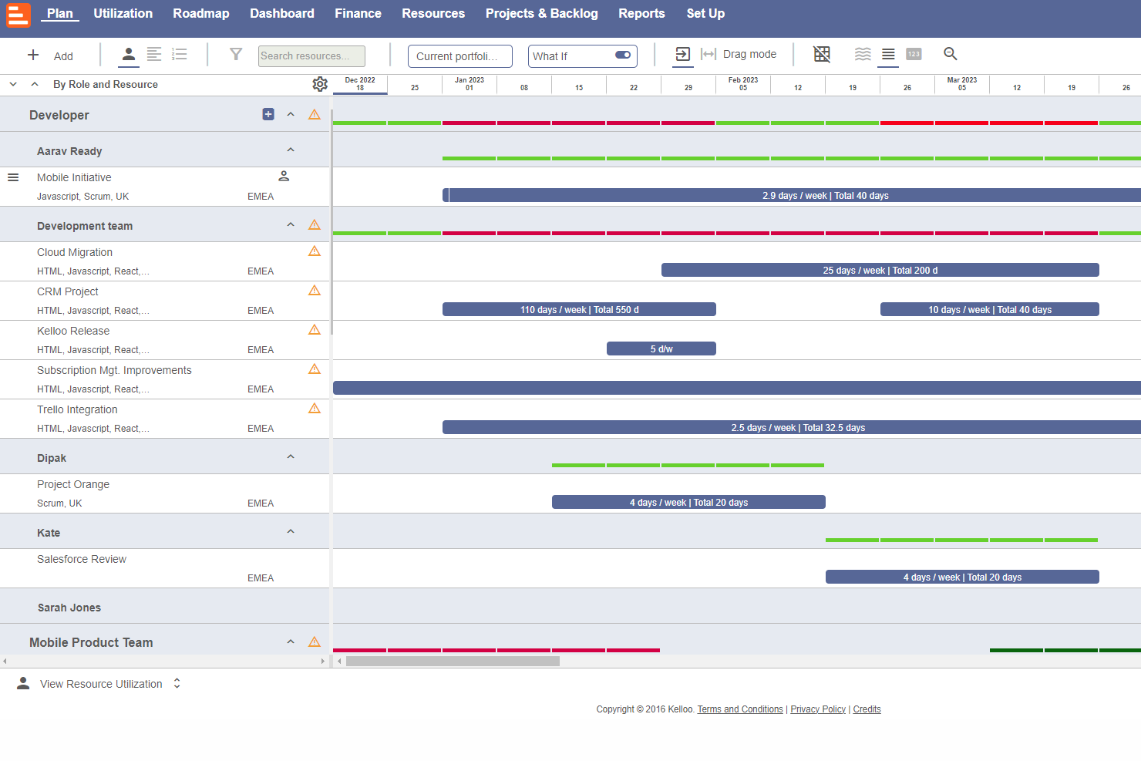Click the warning triangle on Cloud Migration
Screen dimensions: 1141x761
click(x=315, y=251)
